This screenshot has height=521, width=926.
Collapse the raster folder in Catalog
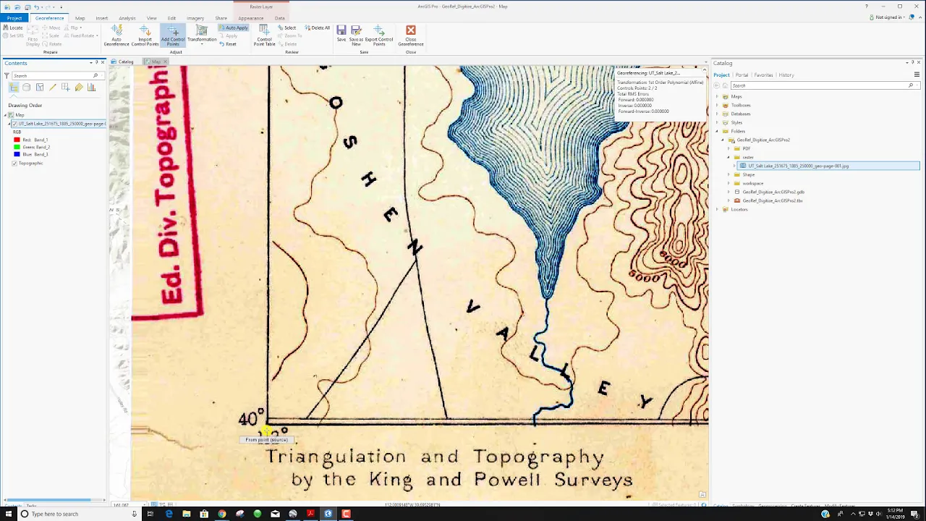click(729, 157)
